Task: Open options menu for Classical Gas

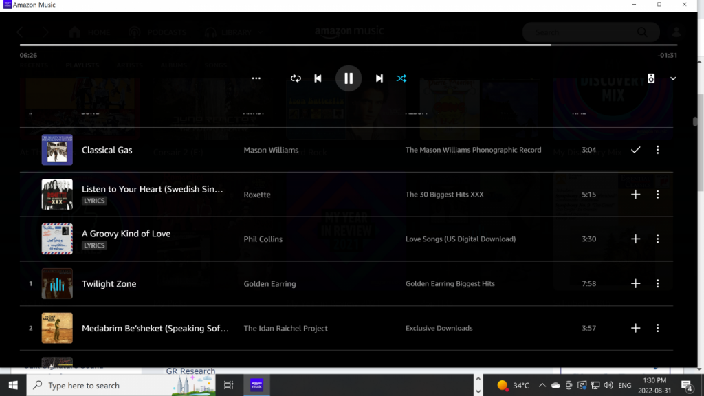Action: (658, 150)
